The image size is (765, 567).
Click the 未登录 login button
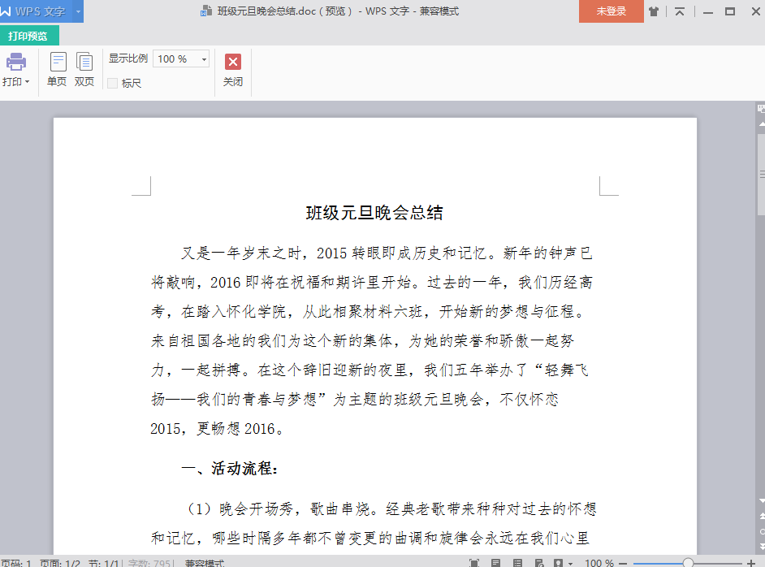tap(611, 11)
